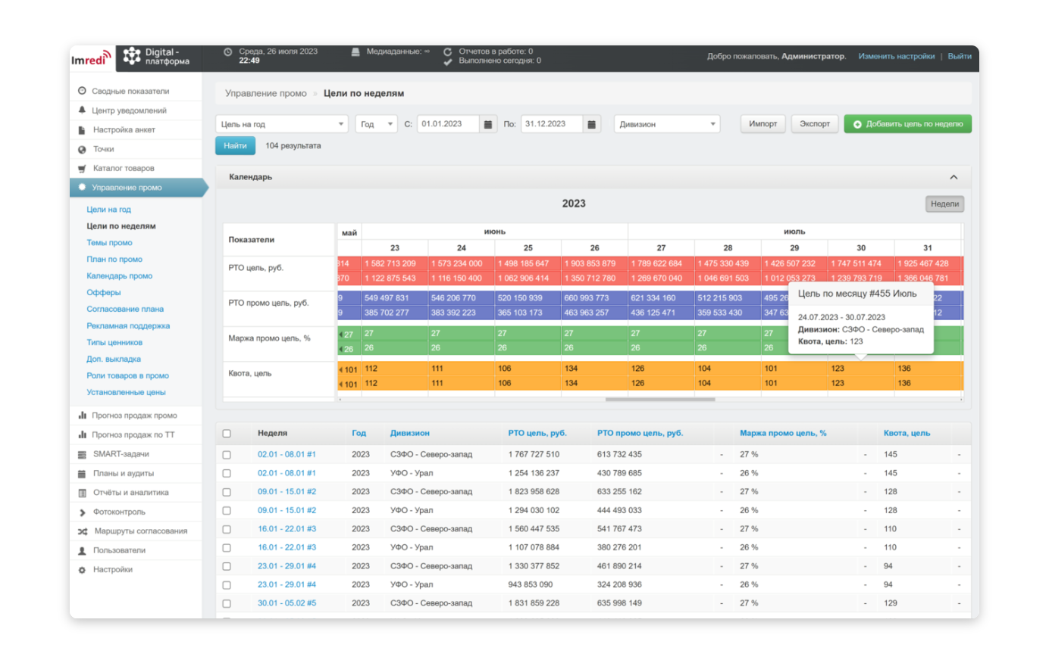
Task: Click Отчёты и аналитика icon
Action: click(82, 493)
